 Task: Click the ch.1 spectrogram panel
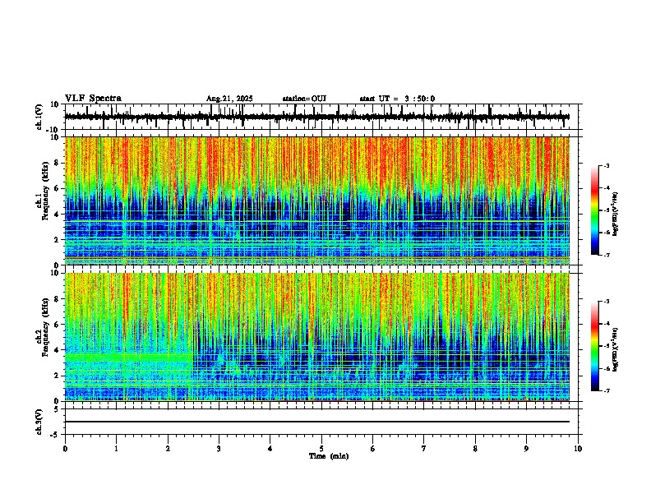tap(317, 201)
